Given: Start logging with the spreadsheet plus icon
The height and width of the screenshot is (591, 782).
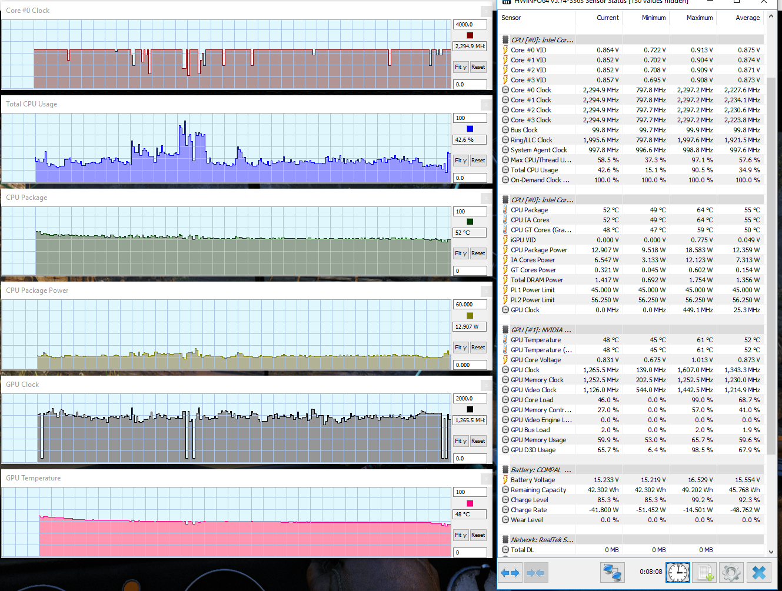Looking at the screenshot, I should point(704,572).
